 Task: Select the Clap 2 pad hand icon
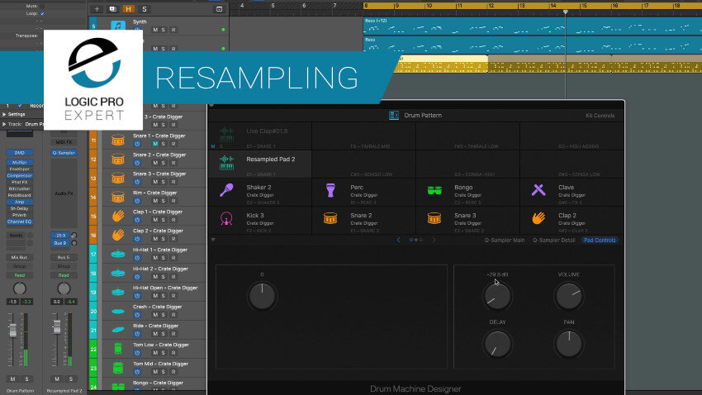click(x=538, y=218)
